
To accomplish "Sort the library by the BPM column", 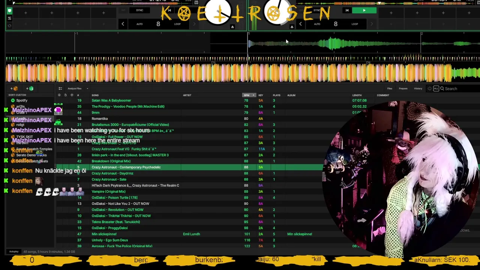I will [x=249, y=95].
